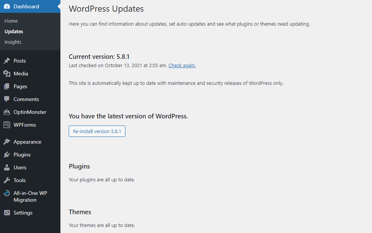Open the Users menu label

(x=20, y=167)
